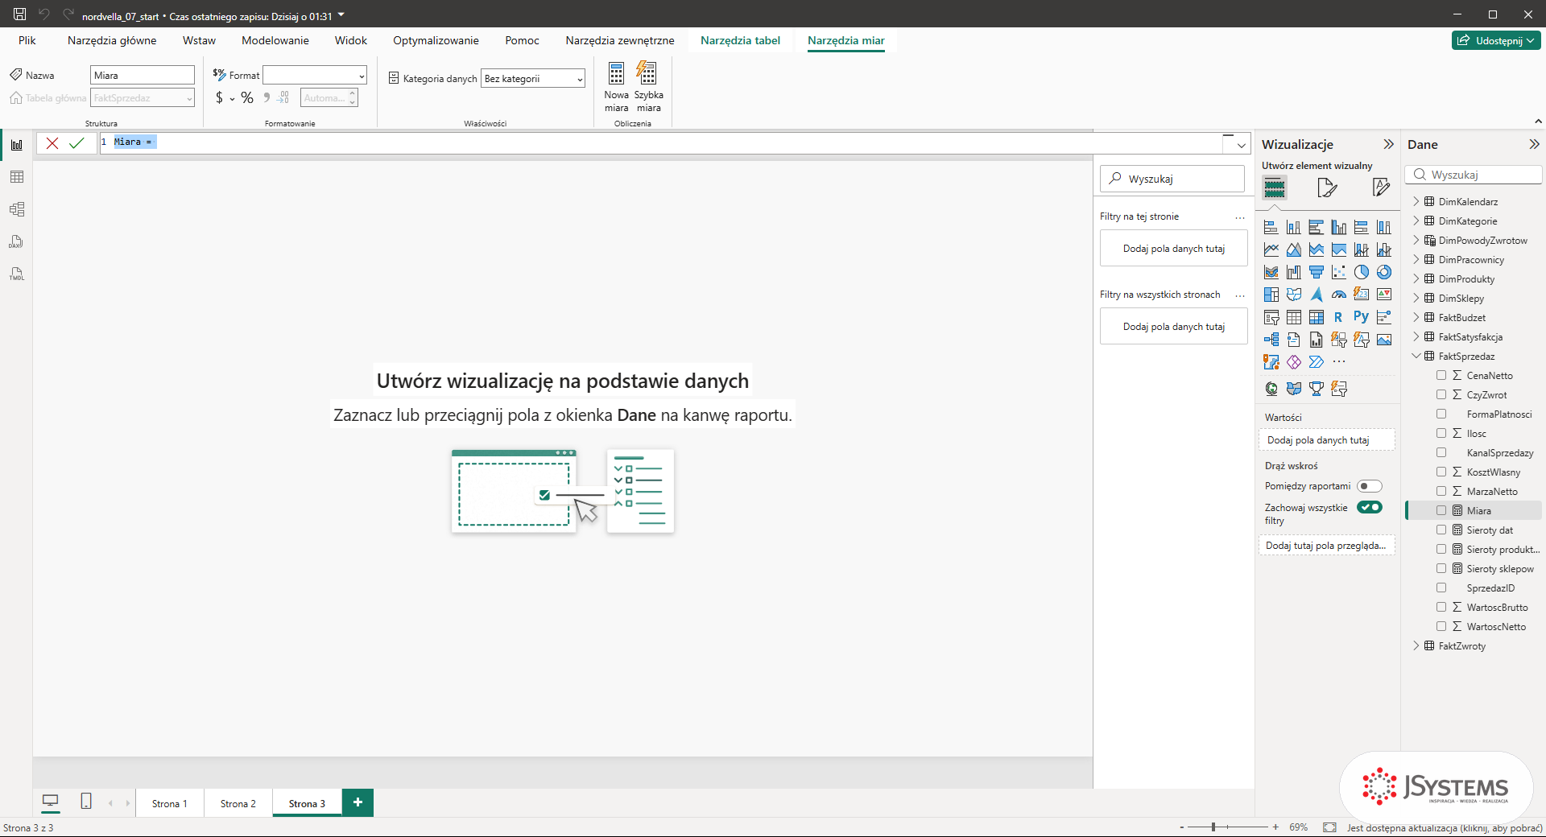
Task: Select the Python visual icon
Action: click(1361, 317)
